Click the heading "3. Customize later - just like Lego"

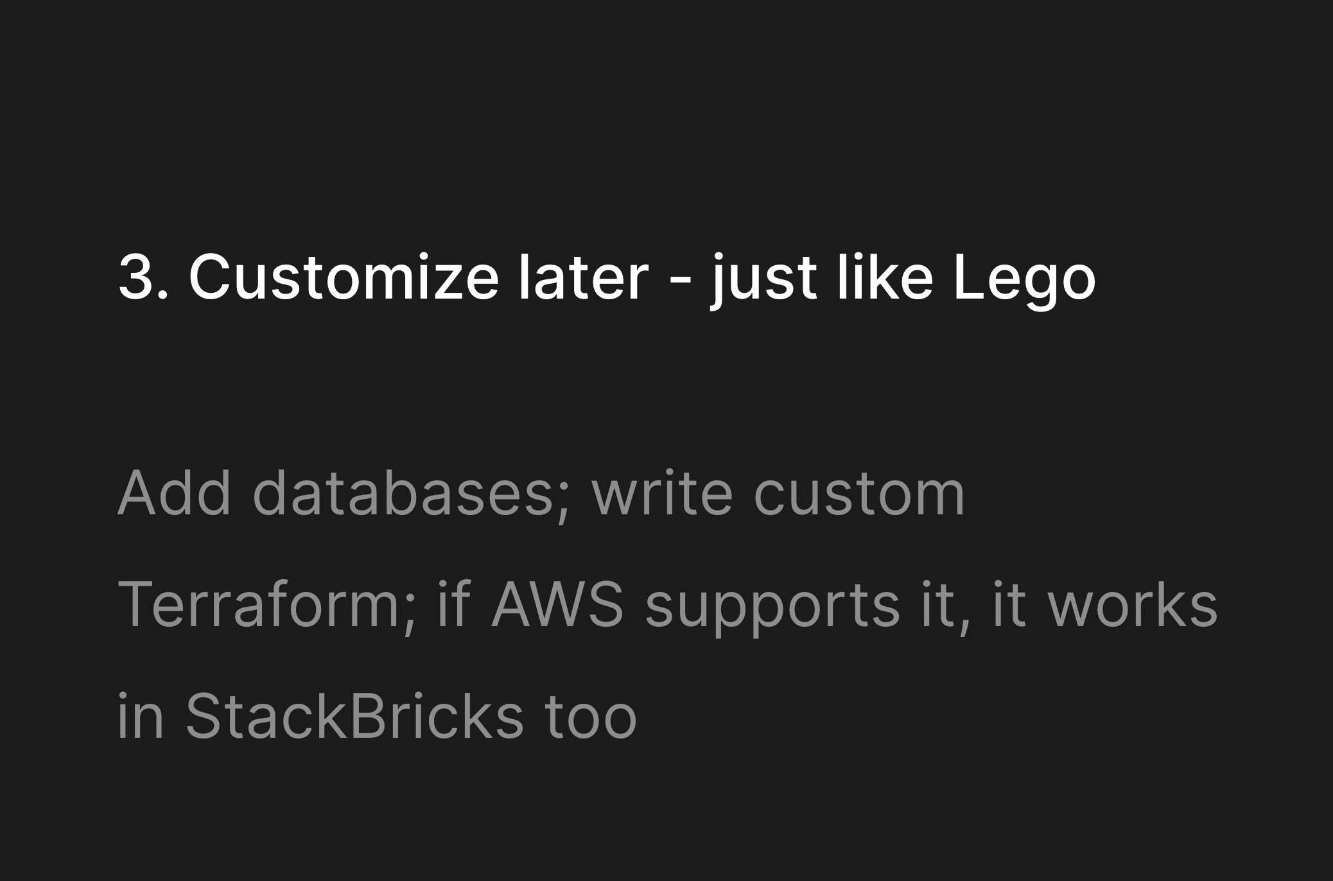click(x=607, y=278)
